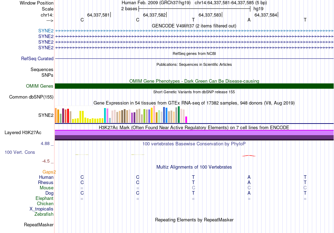The height and width of the screenshot is (233, 334).
Task: Click the Chicken species label
Action: [x=45, y=204]
